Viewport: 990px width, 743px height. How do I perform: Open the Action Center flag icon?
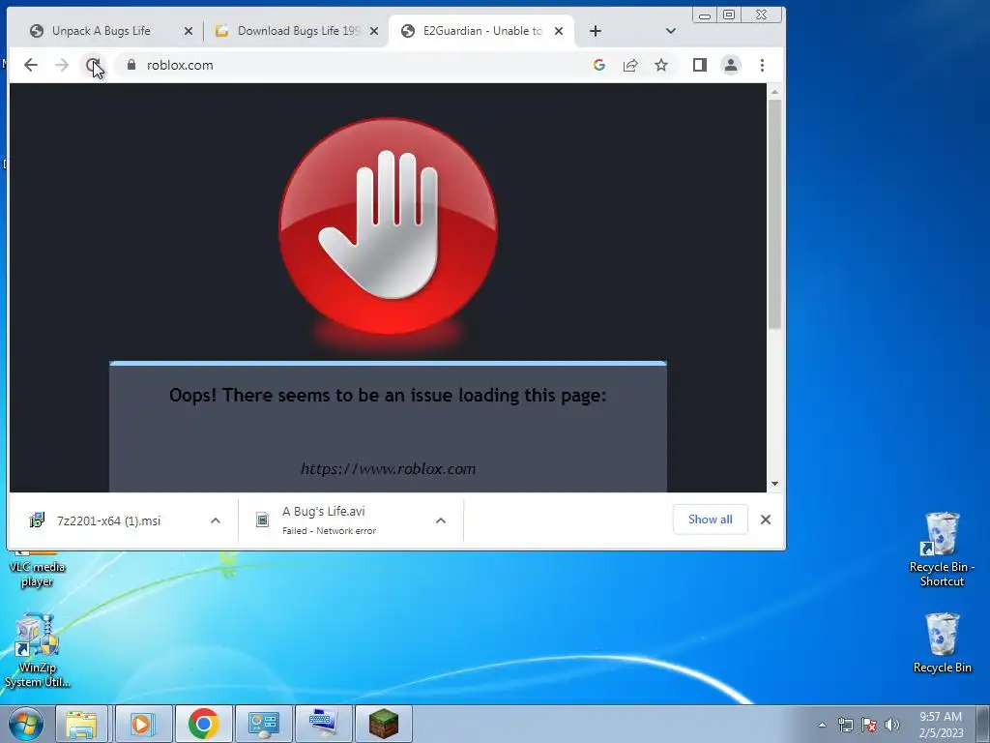(869, 725)
